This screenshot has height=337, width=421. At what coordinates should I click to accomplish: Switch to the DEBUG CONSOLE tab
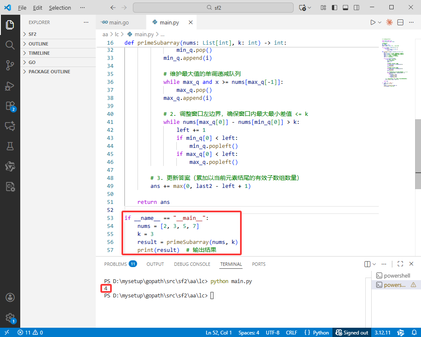pyautogui.click(x=192, y=264)
